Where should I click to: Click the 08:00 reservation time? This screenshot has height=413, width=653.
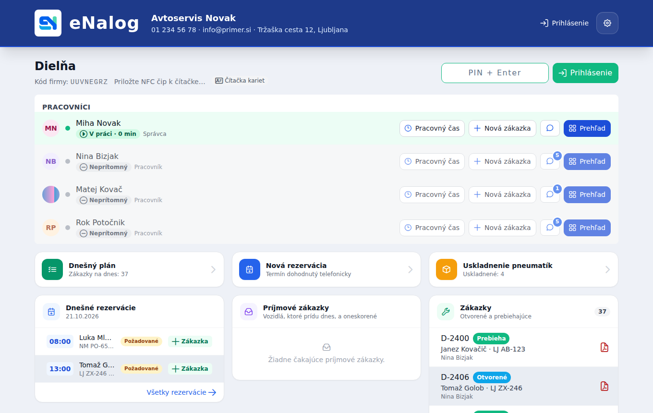click(x=60, y=341)
